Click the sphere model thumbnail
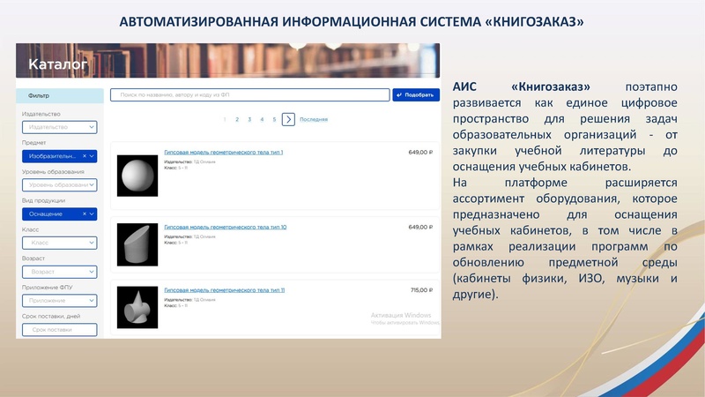 [x=137, y=176]
